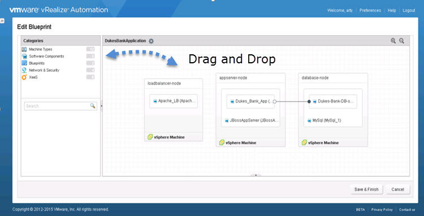
Task: Click the JBossAppServer component icon
Action: pyautogui.click(x=226, y=121)
